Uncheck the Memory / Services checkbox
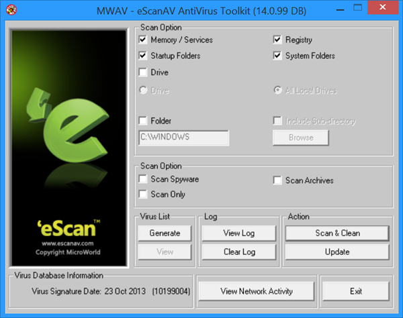The width and height of the screenshot is (403, 318). pyautogui.click(x=143, y=40)
